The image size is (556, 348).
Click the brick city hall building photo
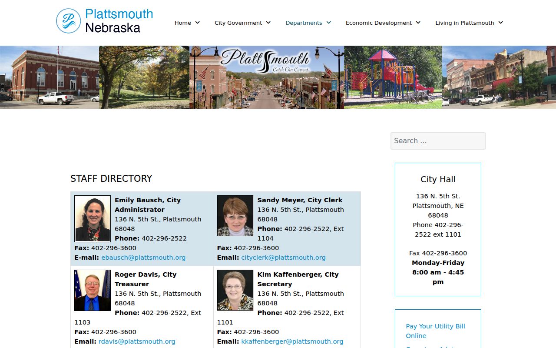coord(50,77)
